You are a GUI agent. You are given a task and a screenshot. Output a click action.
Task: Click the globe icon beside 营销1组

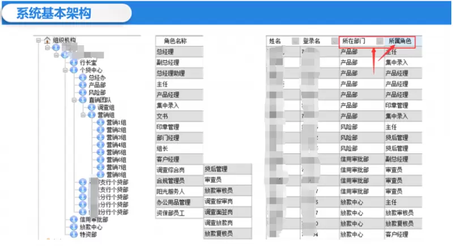click(101, 122)
